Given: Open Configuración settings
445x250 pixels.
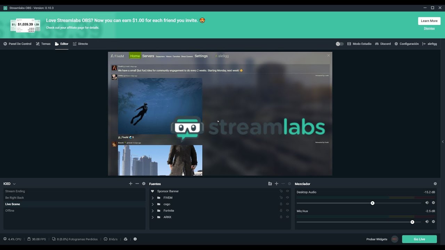Looking at the screenshot, I should [406, 44].
